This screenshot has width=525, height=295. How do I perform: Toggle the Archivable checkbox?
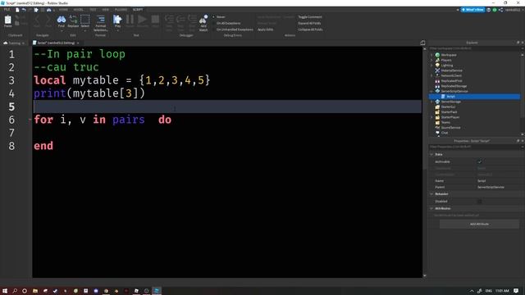pyautogui.click(x=480, y=162)
